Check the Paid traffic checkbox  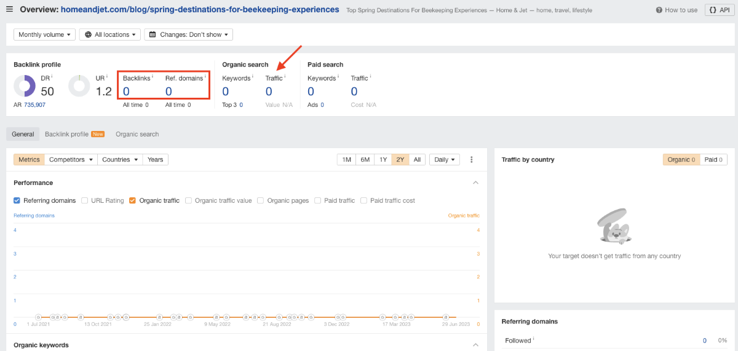(317, 200)
